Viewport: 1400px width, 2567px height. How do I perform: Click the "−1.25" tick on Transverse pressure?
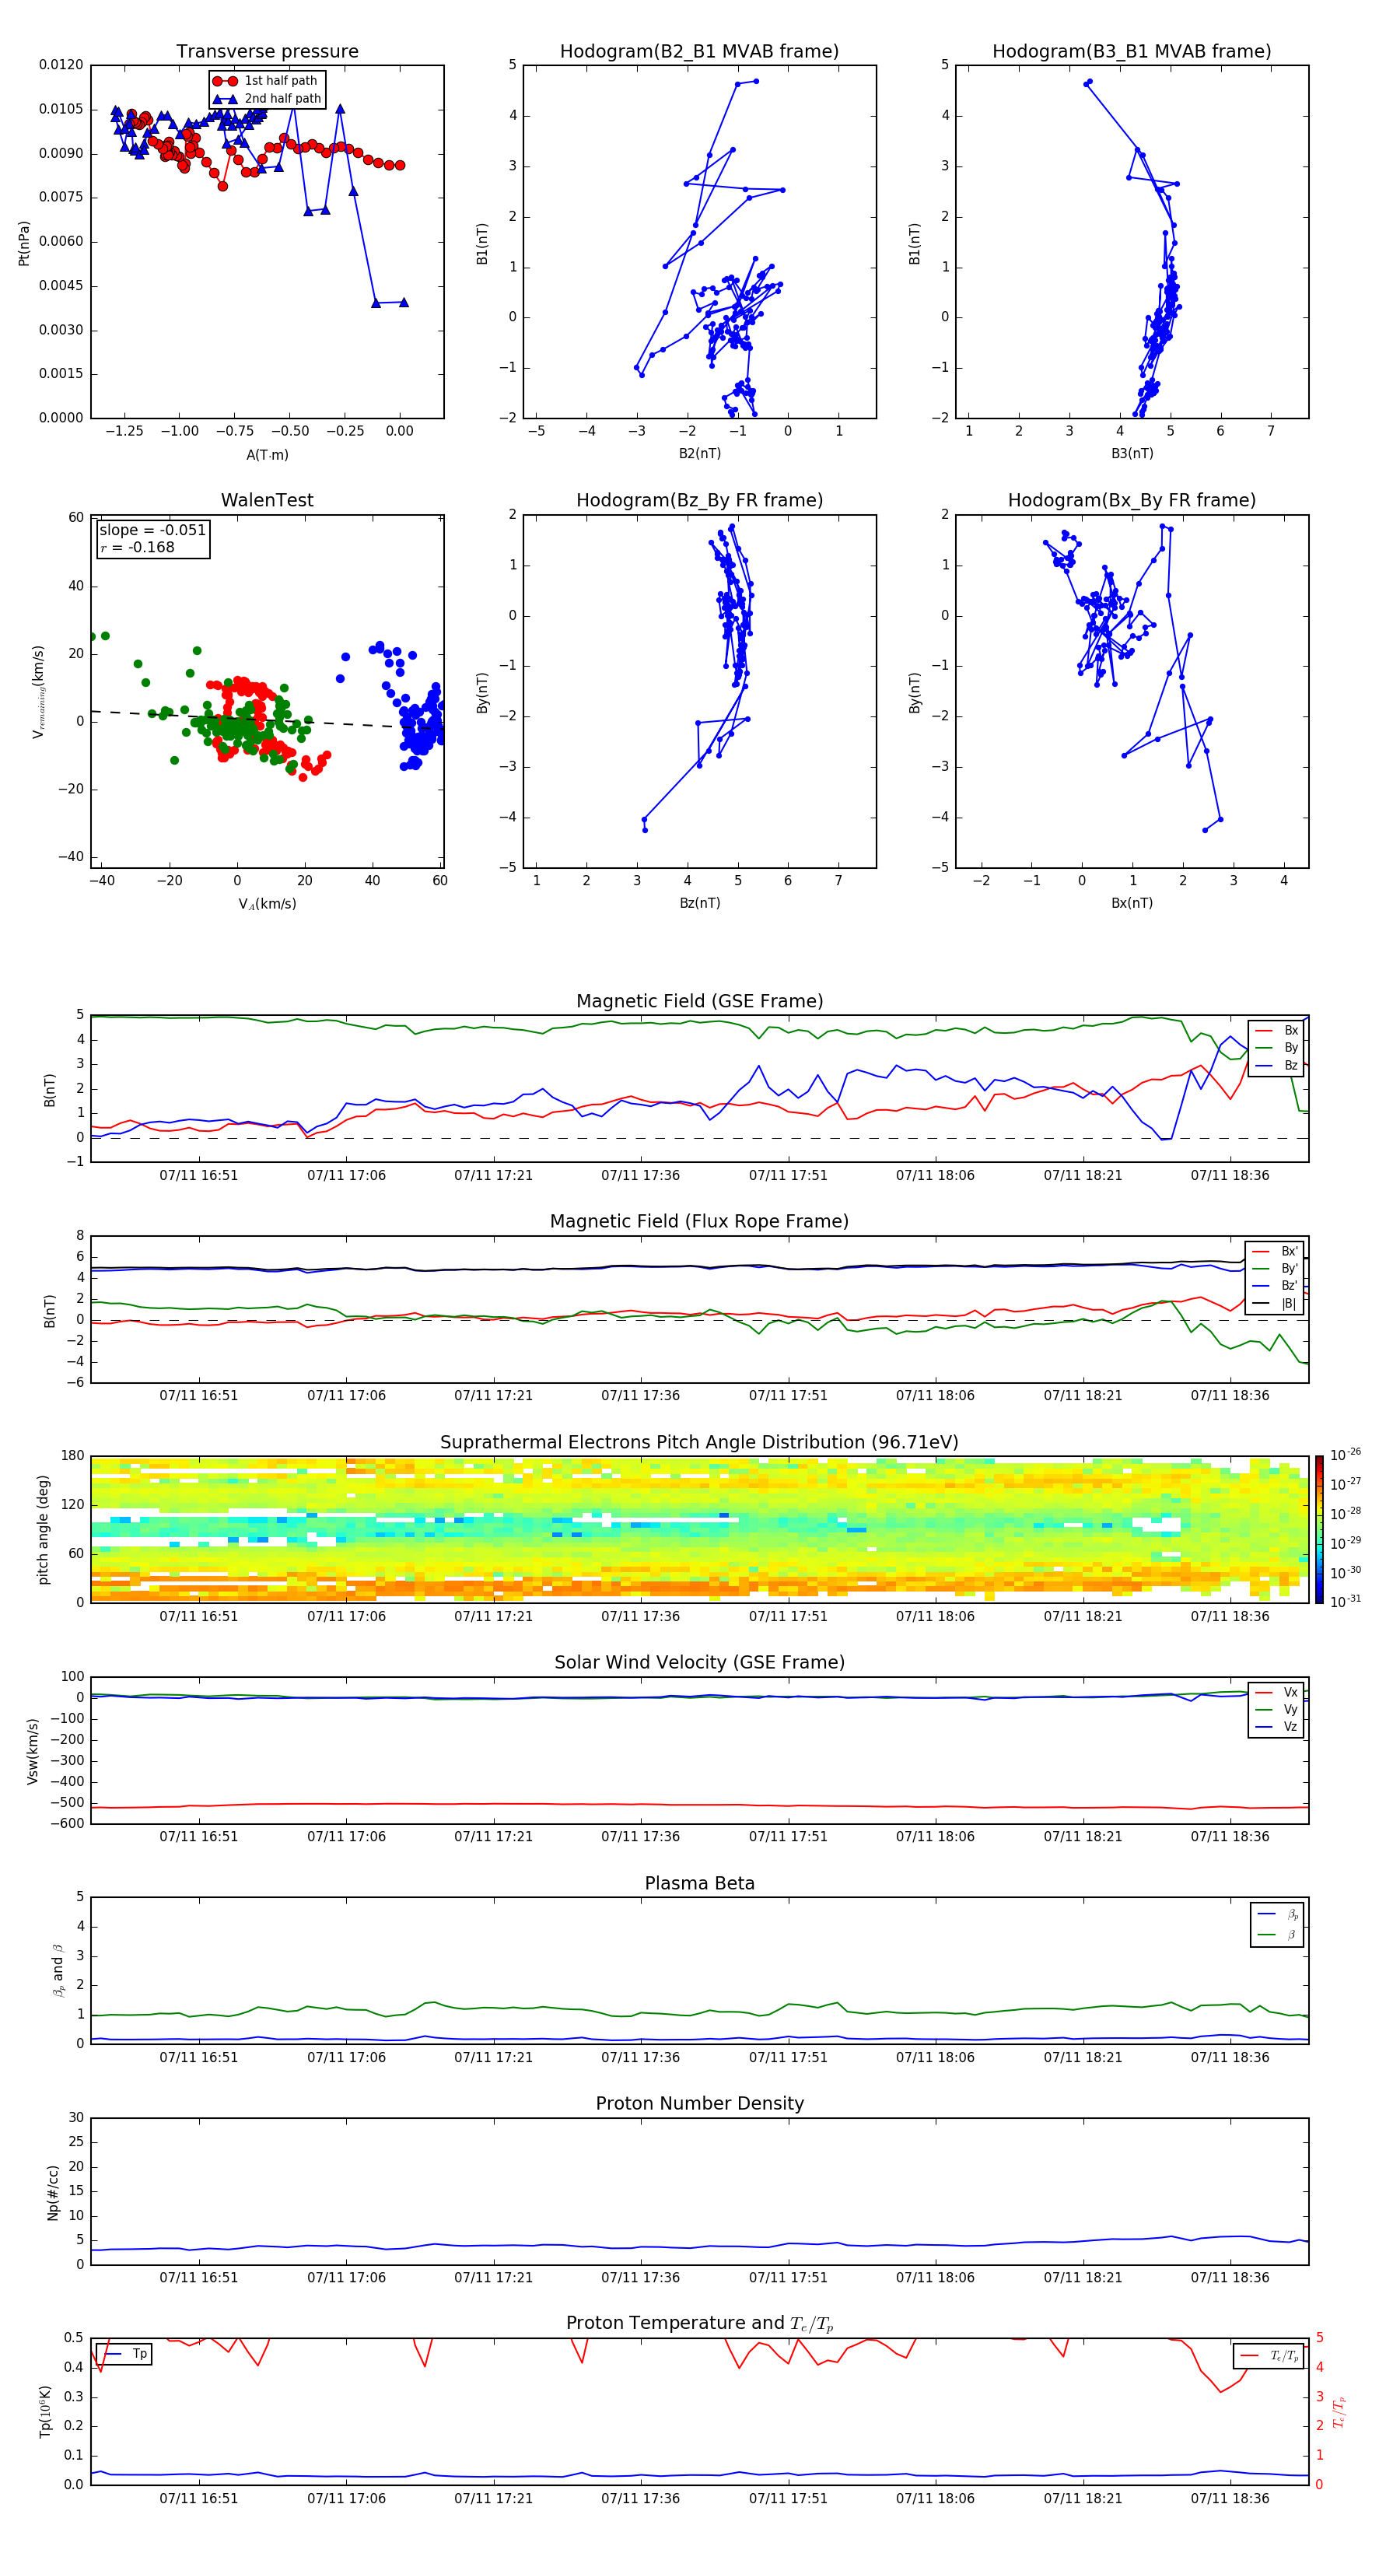124,432
